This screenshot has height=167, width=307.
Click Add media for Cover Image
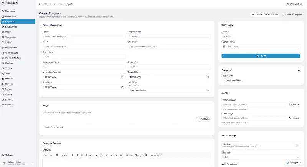click(294, 118)
